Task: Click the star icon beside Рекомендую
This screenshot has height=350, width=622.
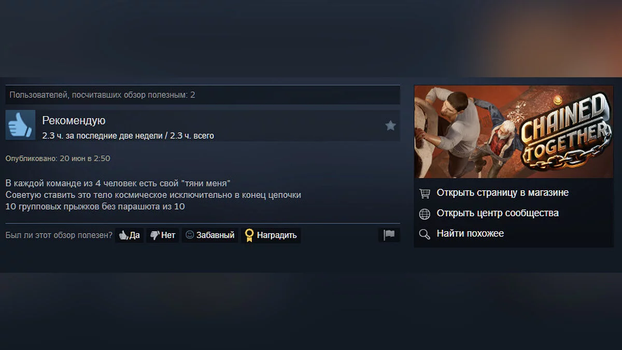Action: pyautogui.click(x=390, y=125)
